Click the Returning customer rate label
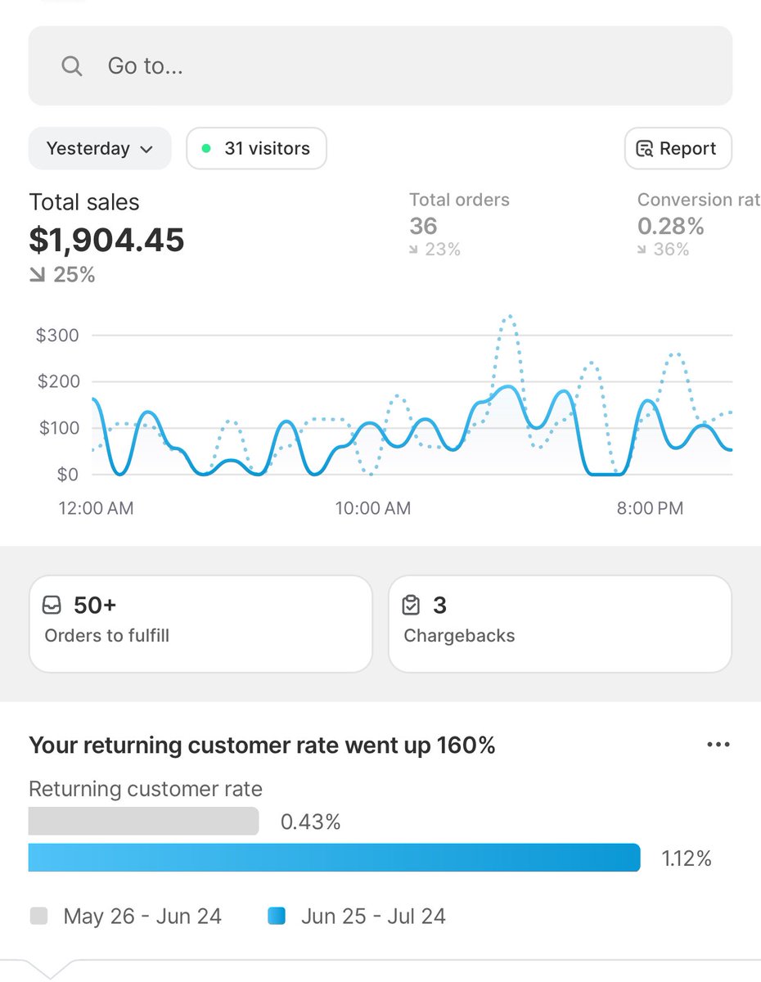Viewport: 761px width, 982px height. pyautogui.click(x=146, y=790)
